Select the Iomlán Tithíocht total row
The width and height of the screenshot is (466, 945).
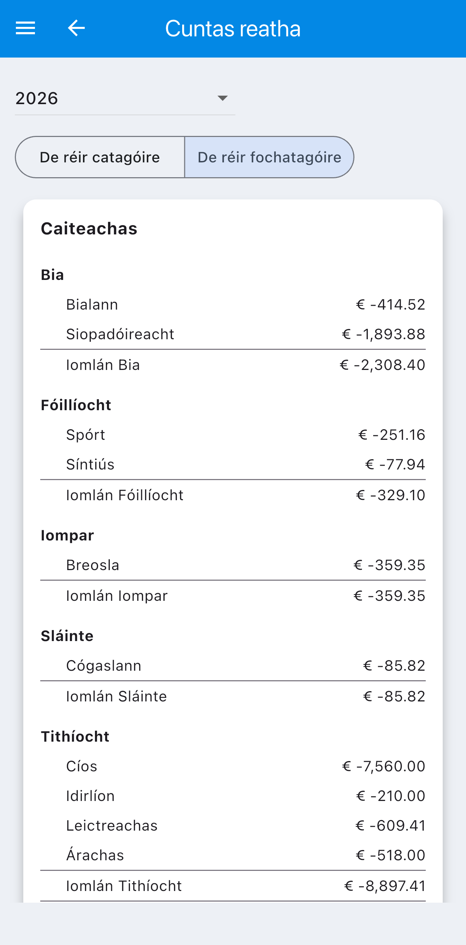pyautogui.click(x=233, y=886)
